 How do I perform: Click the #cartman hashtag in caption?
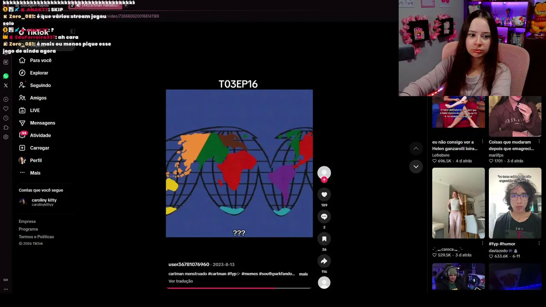point(217,274)
